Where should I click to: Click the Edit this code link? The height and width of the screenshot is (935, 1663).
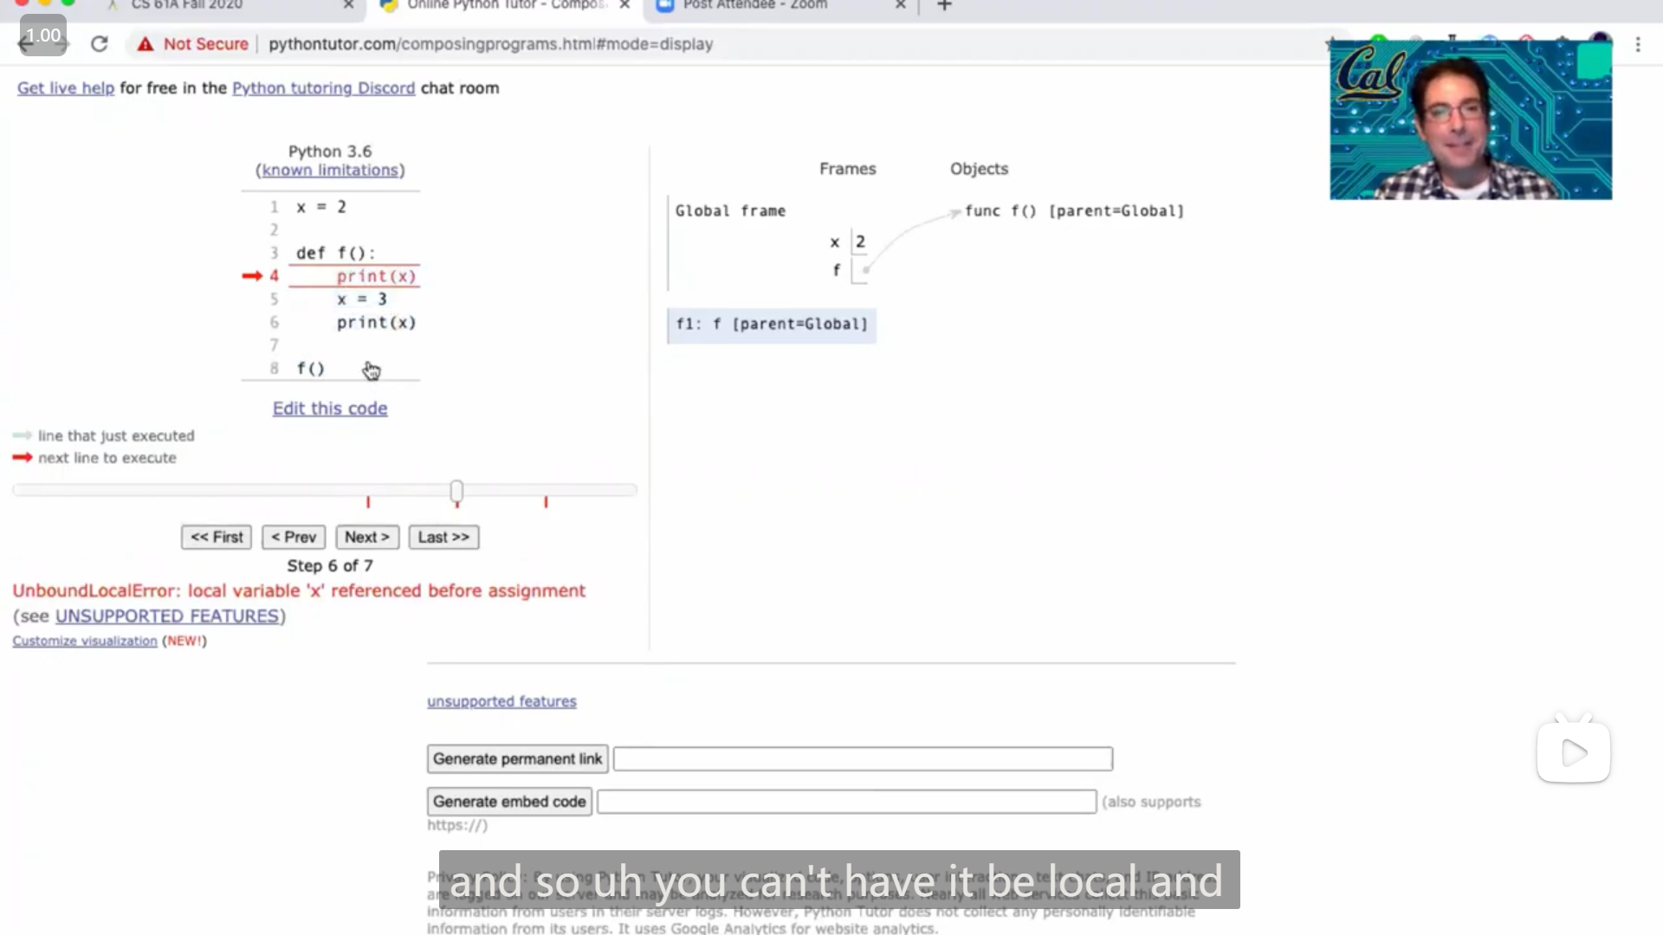coord(330,408)
